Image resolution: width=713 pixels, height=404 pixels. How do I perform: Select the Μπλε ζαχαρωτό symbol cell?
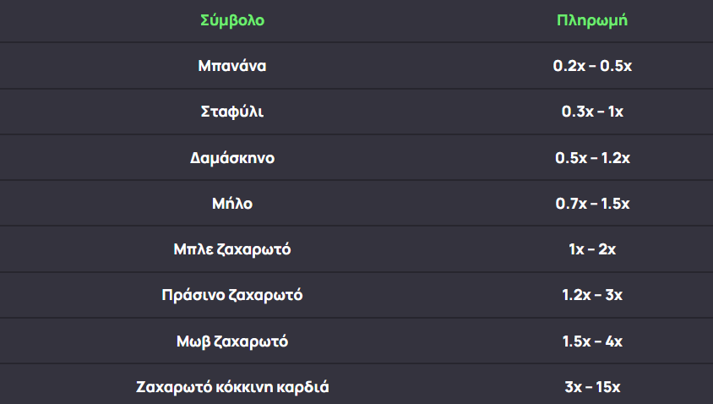click(x=232, y=249)
